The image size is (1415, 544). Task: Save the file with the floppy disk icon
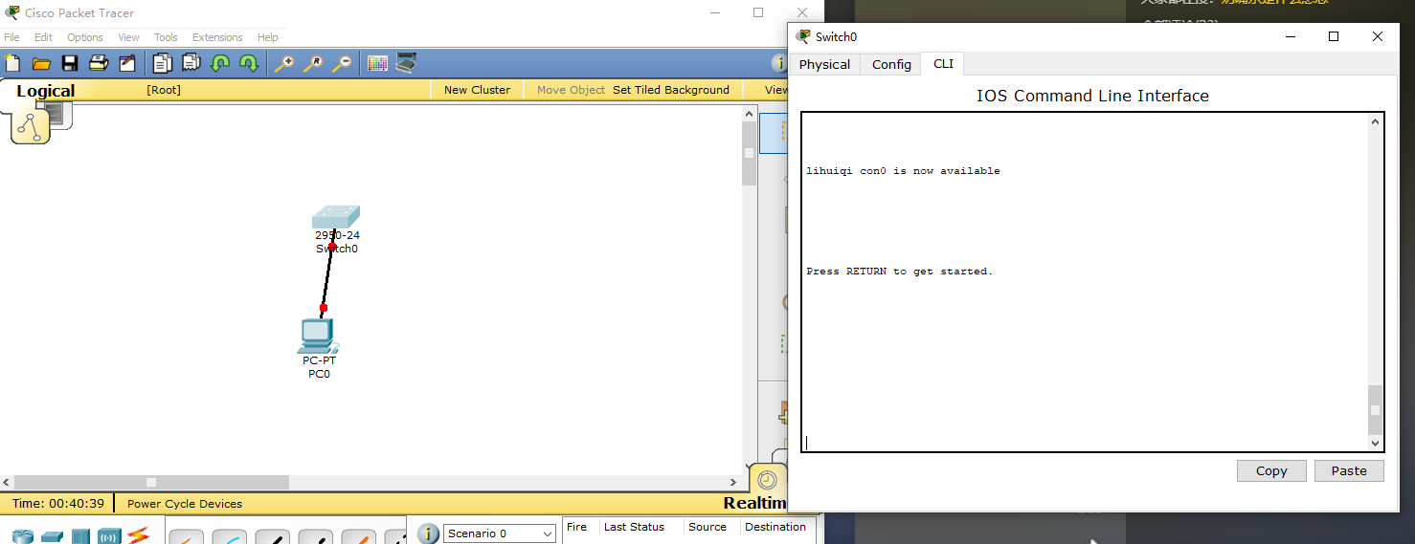pyautogui.click(x=70, y=64)
